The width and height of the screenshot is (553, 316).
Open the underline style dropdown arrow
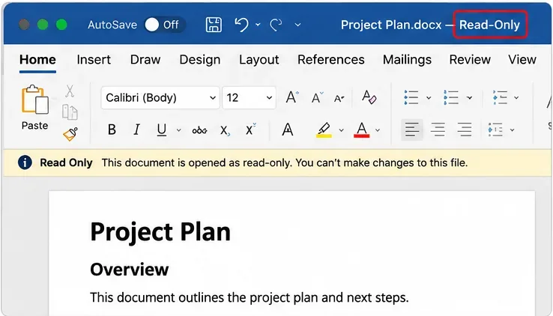[x=179, y=130]
